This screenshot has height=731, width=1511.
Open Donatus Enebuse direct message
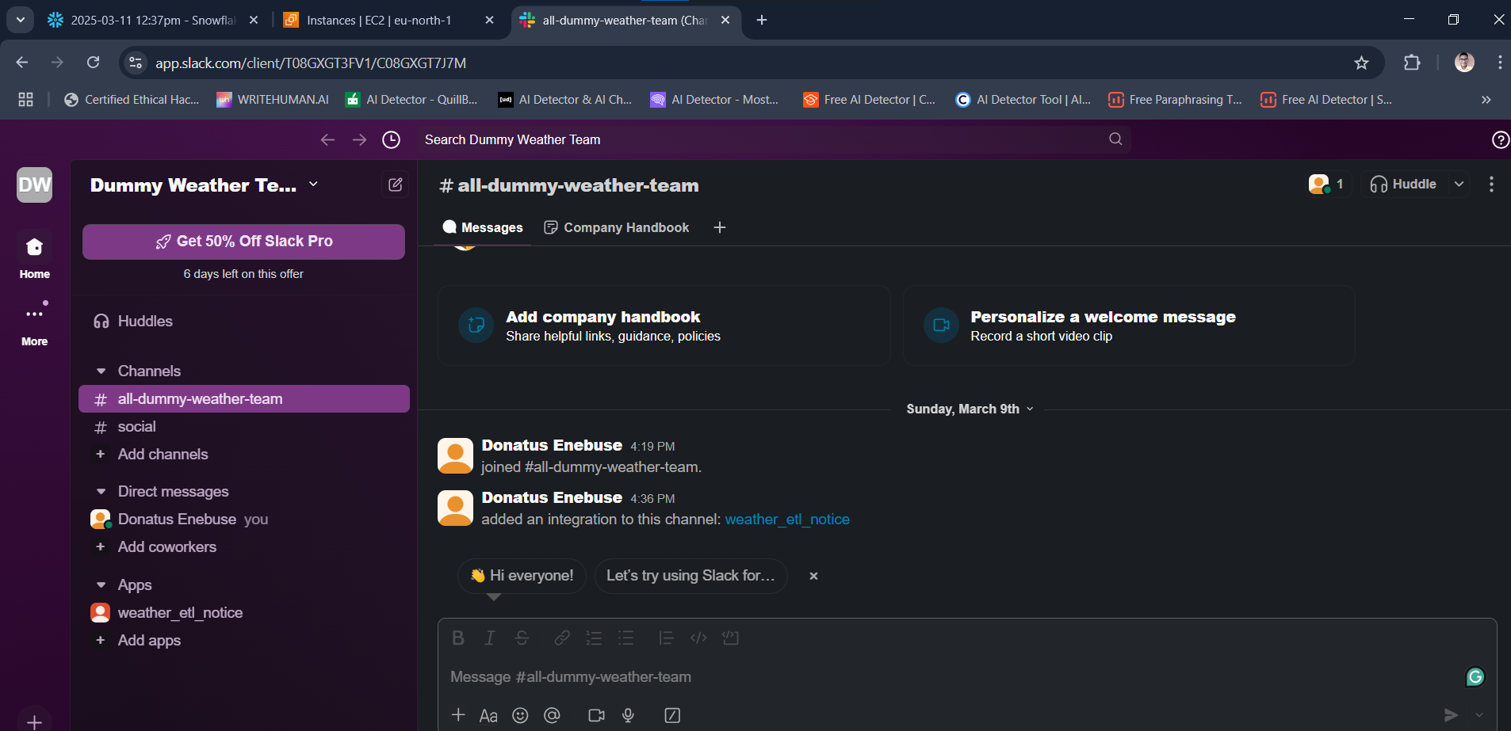coord(244,519)
